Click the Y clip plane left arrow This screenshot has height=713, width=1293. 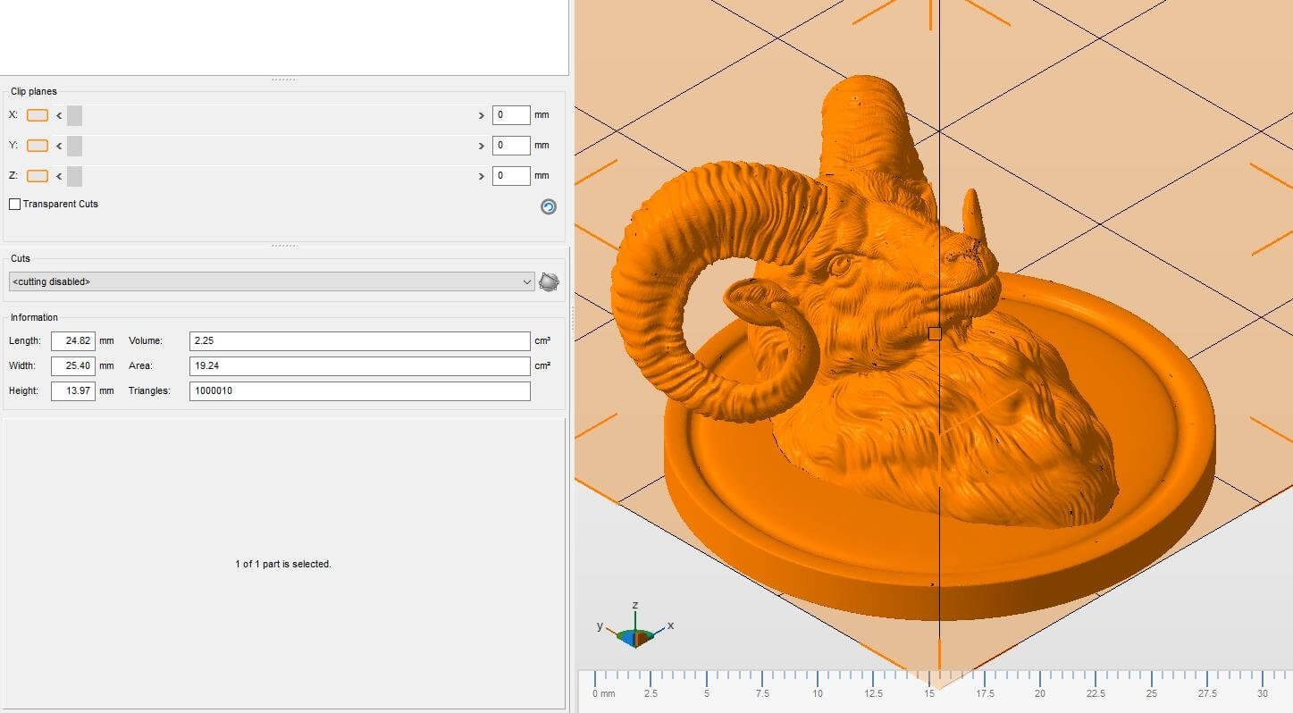click(x=59, y=146)
